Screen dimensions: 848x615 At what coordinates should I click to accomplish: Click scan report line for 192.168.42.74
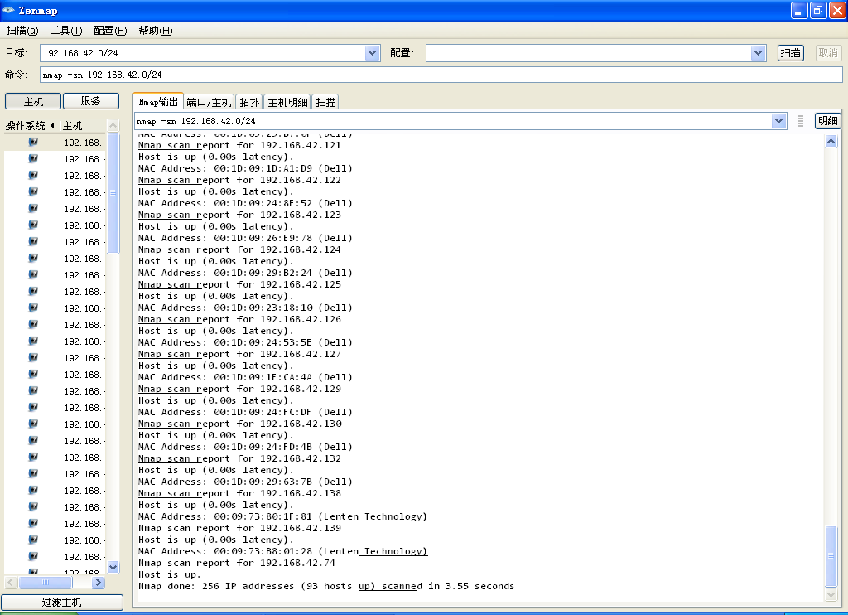[x=236, y=563]
